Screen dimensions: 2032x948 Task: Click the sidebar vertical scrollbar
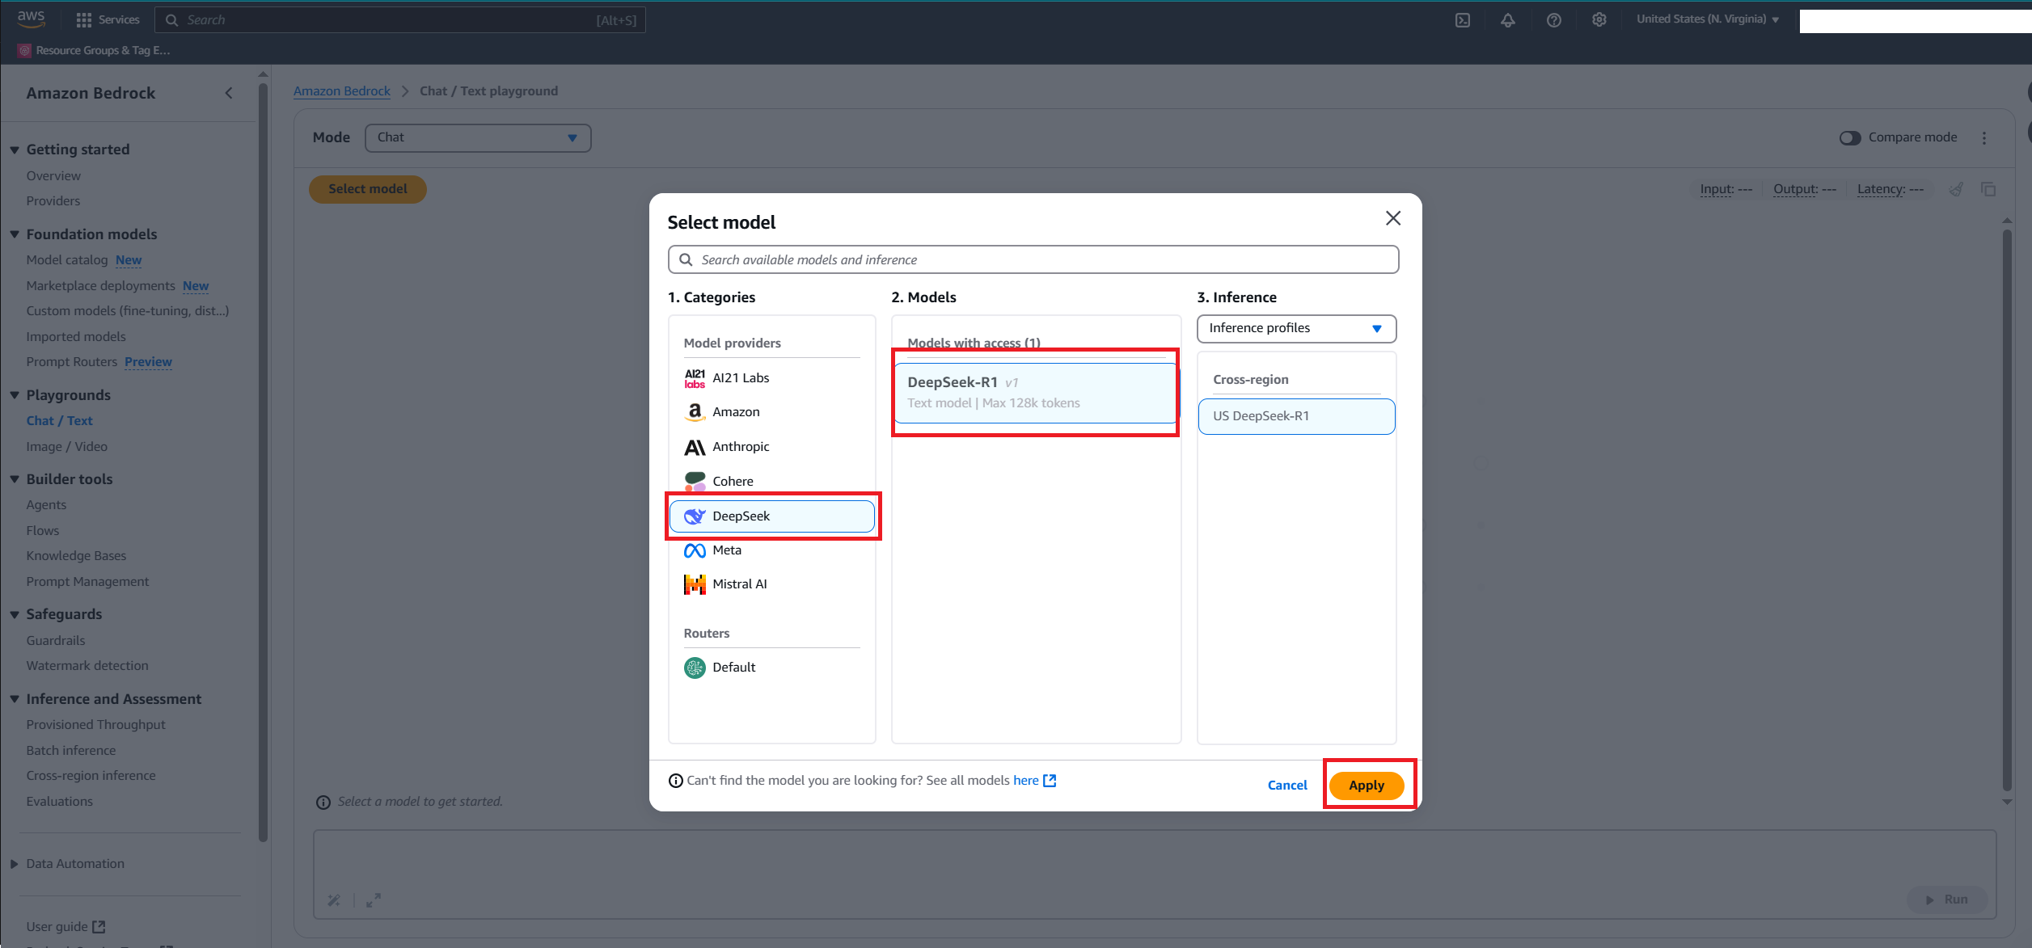point(263,461)
